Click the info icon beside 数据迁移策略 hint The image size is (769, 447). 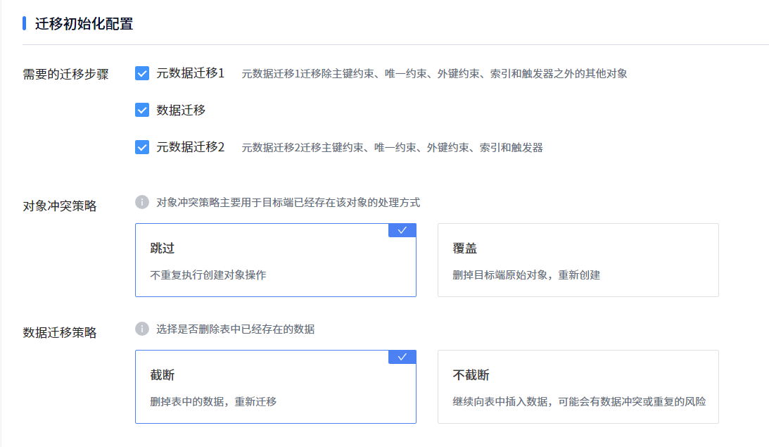click(142, 329)
